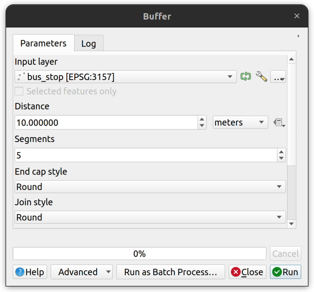The image size is (314, 292).
Task: Click the Help question mark button
Action: click(30, 272)
